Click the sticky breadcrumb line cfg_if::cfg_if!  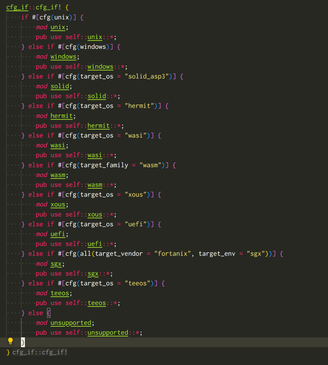(37, 352)
